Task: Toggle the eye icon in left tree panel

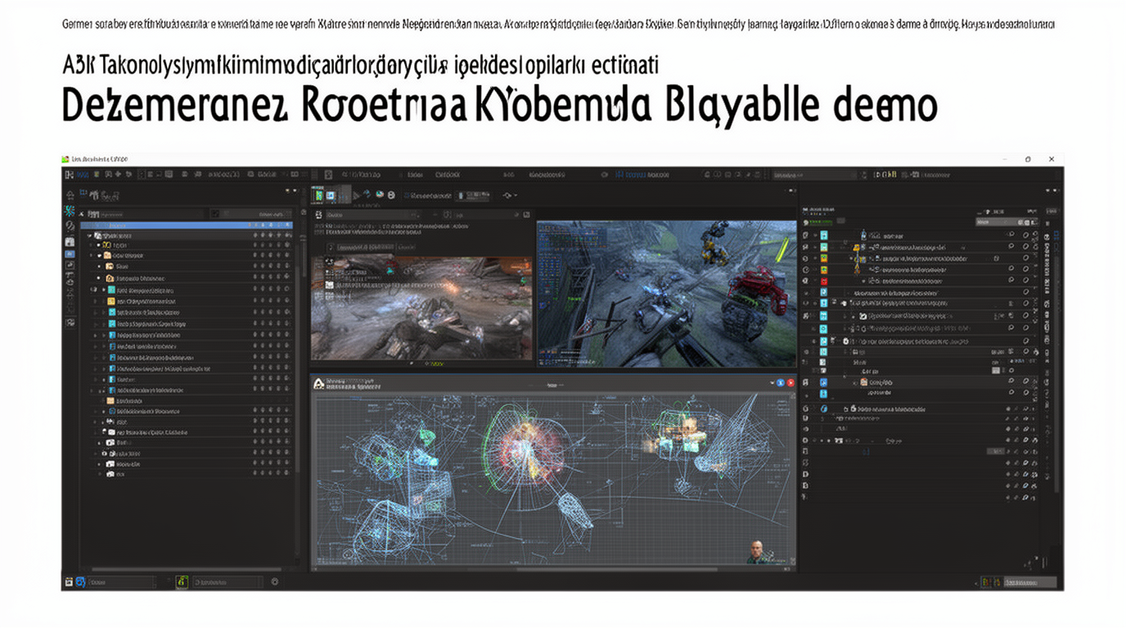Action: 93,289
